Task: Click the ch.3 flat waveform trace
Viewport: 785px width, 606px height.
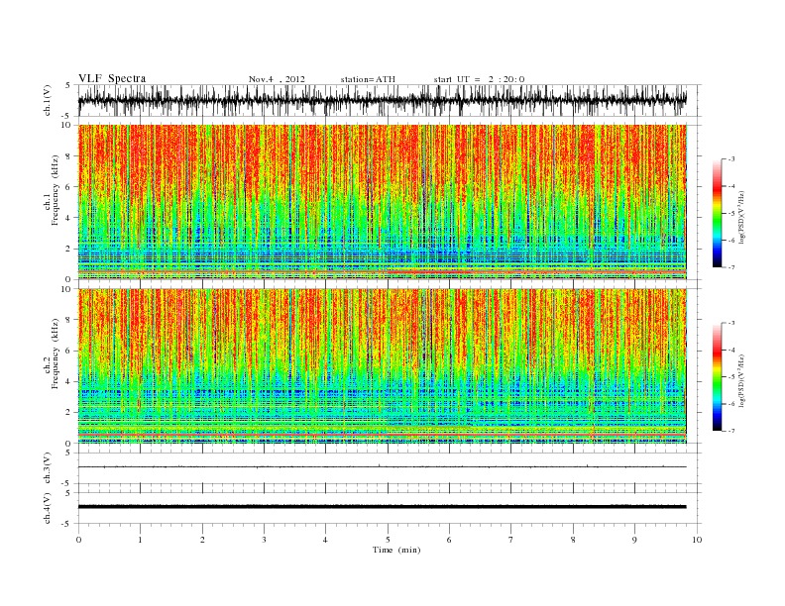Action: click(383, 467)
